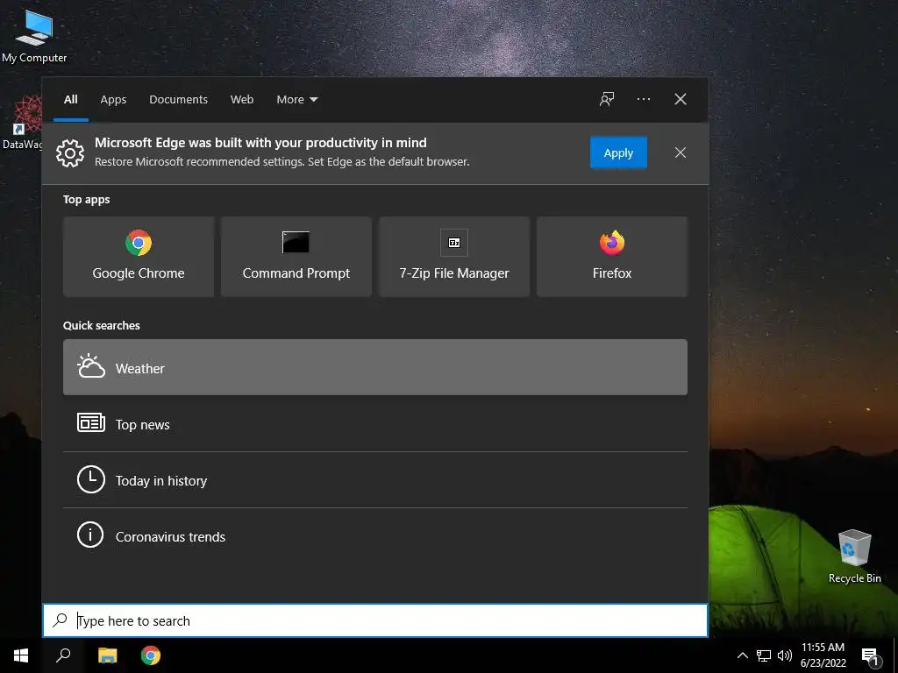Select the Weather quick search
898x673 pixels.
tap(375, 367)
